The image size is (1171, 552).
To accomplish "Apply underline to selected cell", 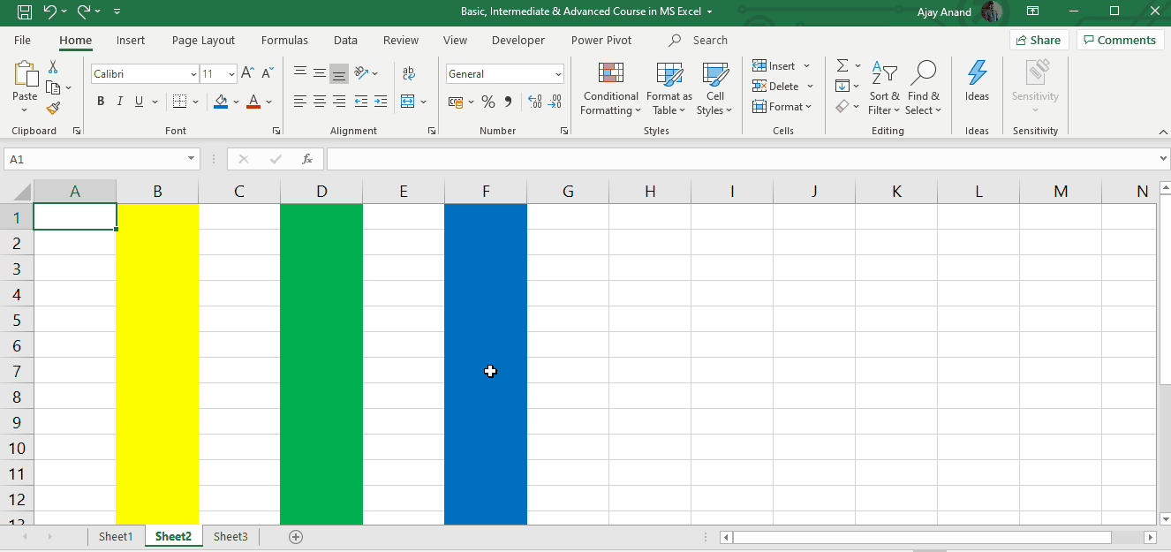I will click(139, 101).
